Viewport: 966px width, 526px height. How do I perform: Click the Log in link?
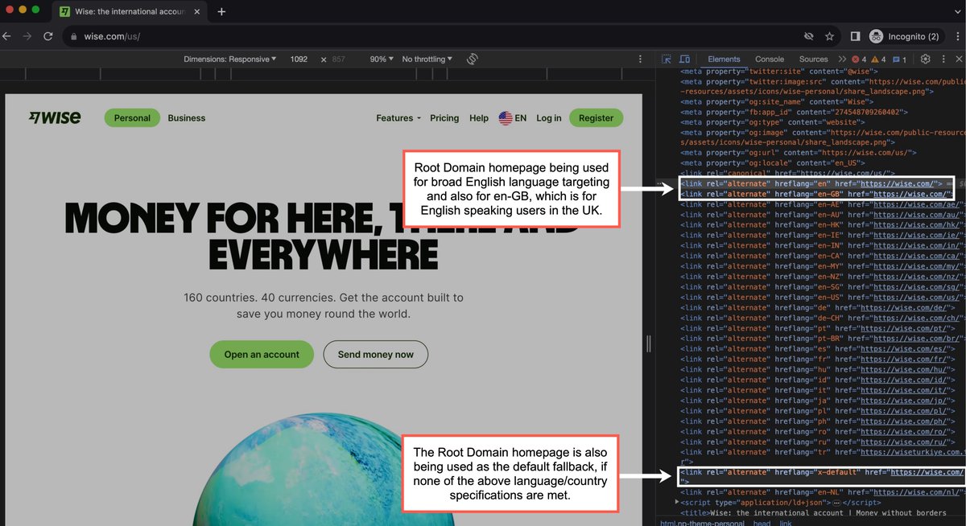(549, 118)
